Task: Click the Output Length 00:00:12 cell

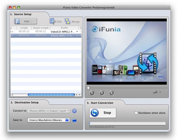Action: (40, 31)
